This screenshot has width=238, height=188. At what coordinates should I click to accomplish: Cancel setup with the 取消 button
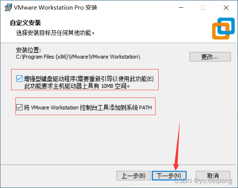pyautogui.click(x=213, y=176)
